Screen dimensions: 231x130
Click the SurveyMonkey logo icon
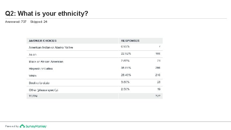tap(22, 126)
